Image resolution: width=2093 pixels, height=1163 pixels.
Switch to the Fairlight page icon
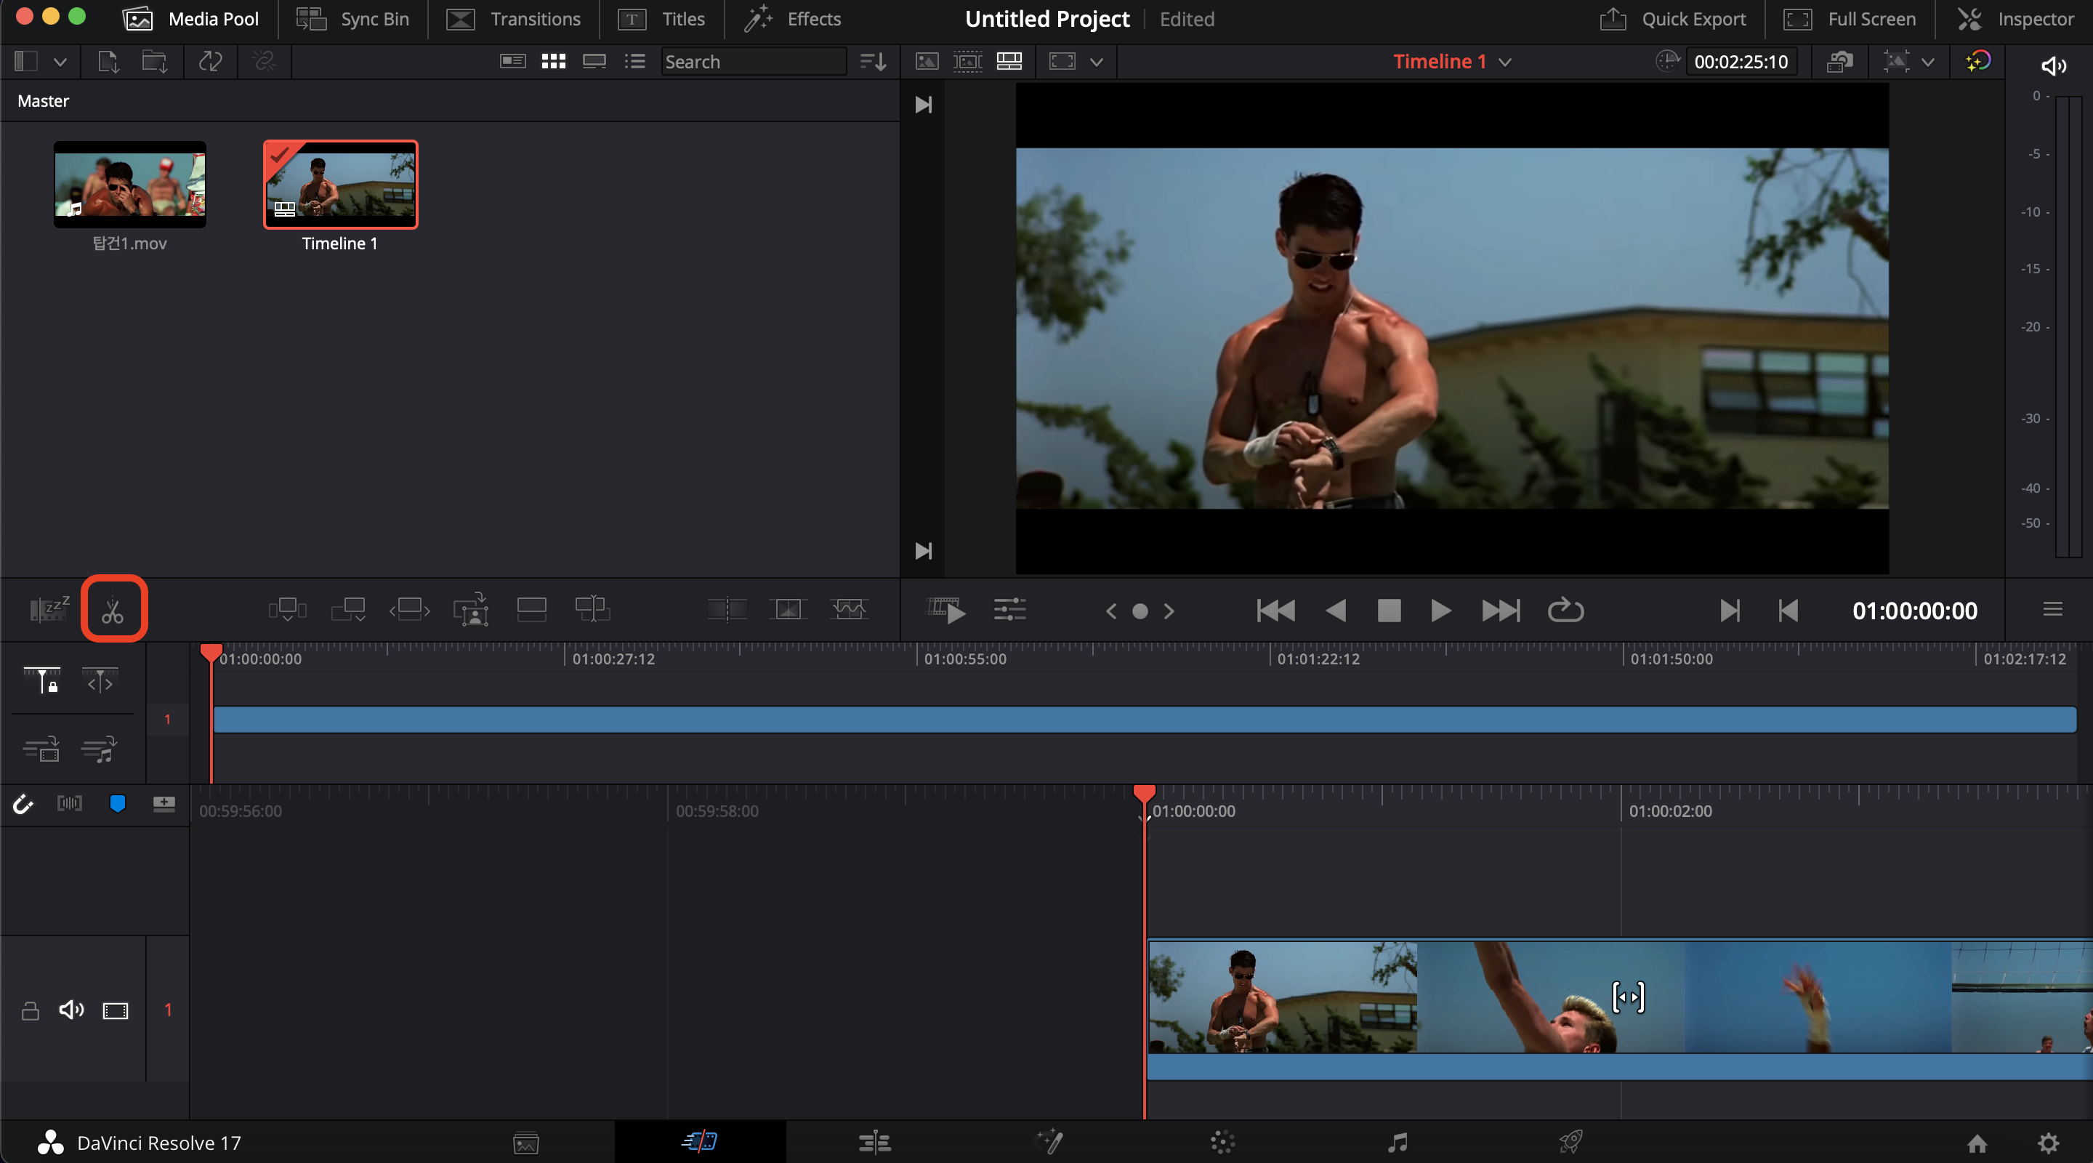[1398, 1142]
